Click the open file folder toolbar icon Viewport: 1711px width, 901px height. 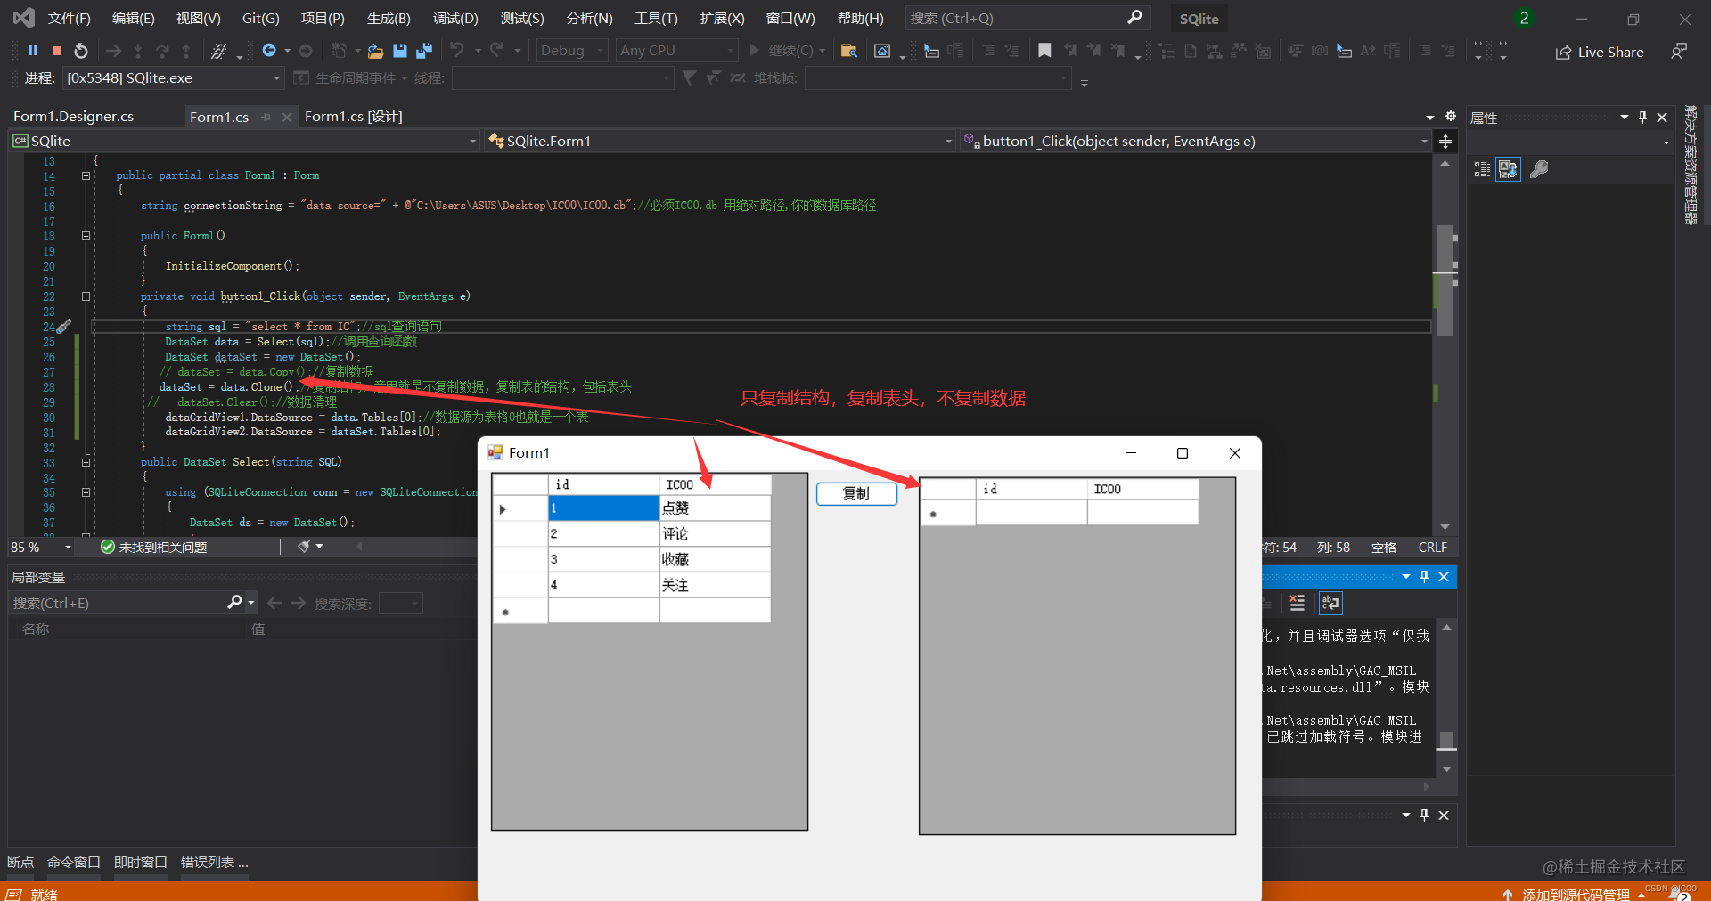(x=376, y=51)
